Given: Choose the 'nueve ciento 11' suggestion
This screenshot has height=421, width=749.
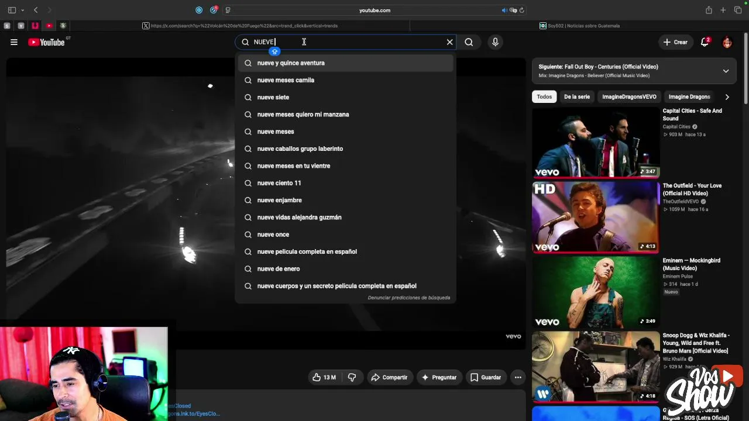Looking at the screenshot, I should (x=345, y=183).
